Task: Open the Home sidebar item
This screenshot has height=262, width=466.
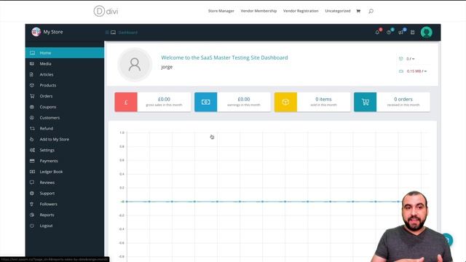Action: [65, 53]
